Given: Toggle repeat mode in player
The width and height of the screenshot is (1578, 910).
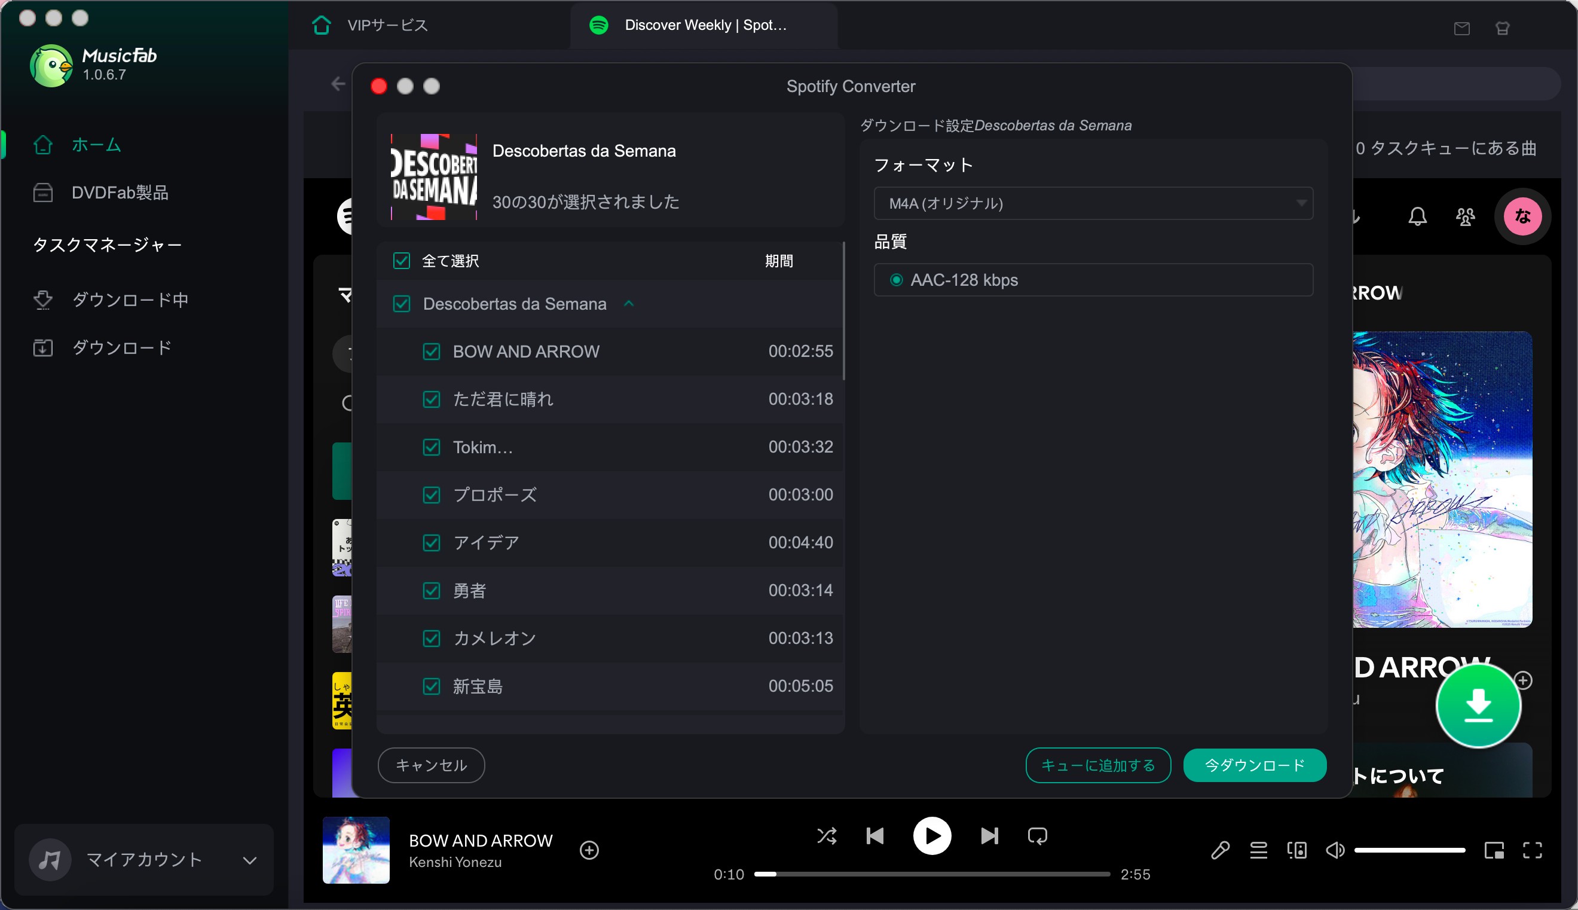Looking at the screenshot, I should click(1037, 836).
